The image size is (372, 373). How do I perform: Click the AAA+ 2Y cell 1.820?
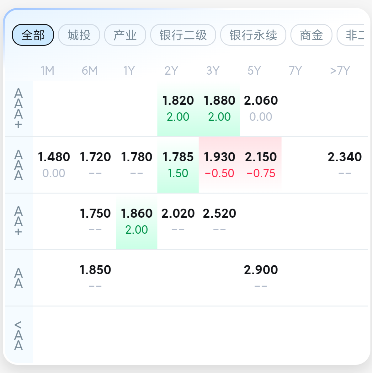coord(178,108)
